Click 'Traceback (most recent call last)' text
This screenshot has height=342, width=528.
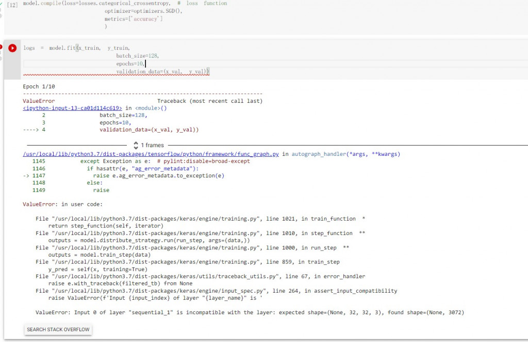pyautogui.click(x=210, y=101)
